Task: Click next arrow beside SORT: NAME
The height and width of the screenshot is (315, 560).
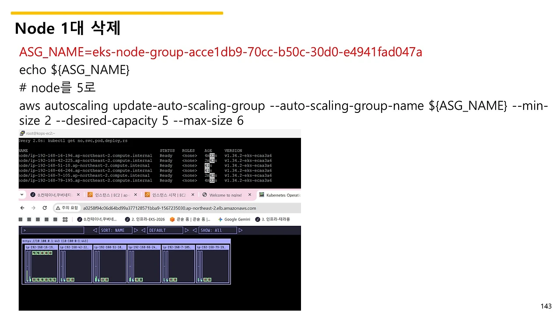Action: coord(137,230)
